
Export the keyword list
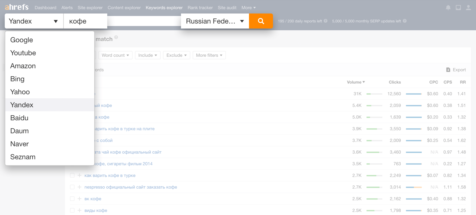(x=456, y=70)
